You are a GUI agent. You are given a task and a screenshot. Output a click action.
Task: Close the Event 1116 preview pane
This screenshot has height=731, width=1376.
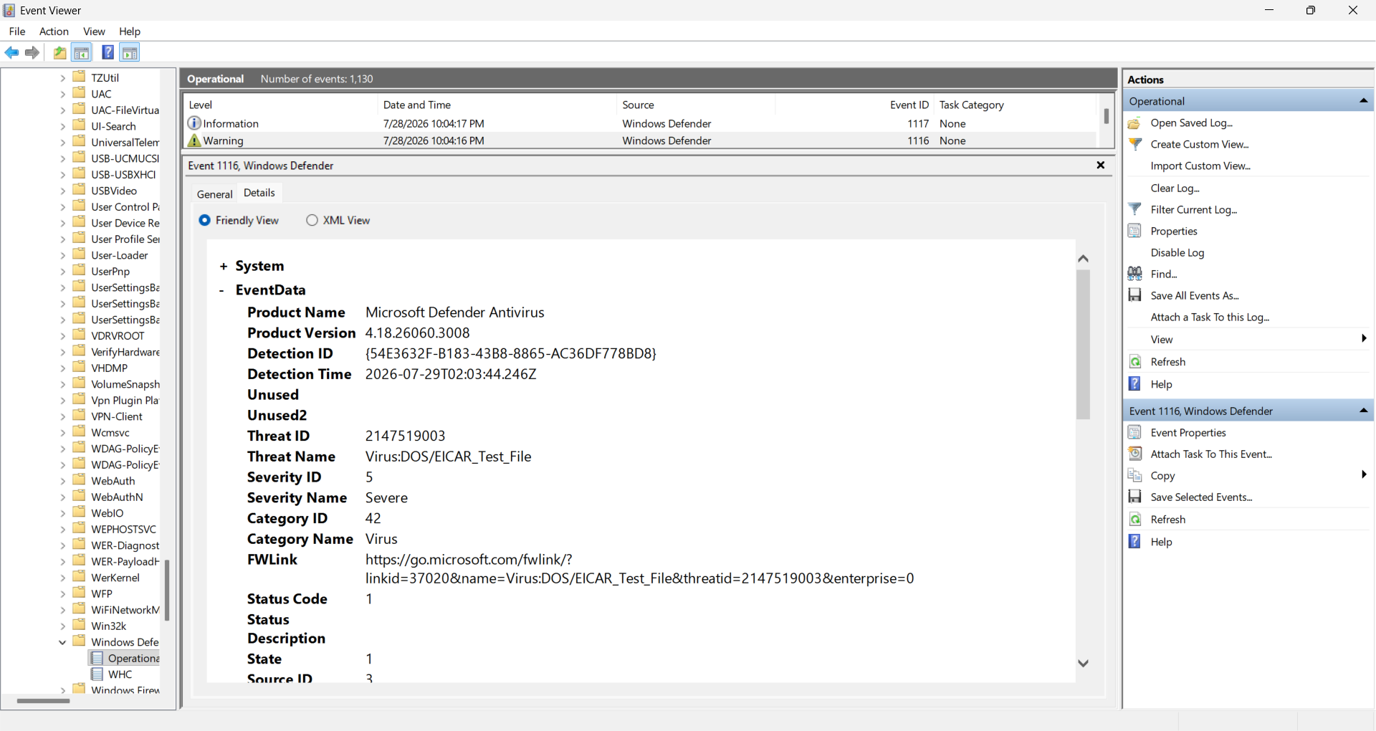1101,166
